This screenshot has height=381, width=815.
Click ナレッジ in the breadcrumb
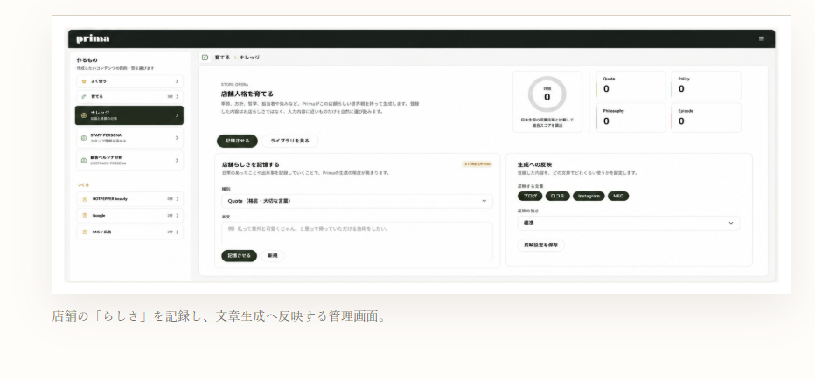click(x=249, y=58)
